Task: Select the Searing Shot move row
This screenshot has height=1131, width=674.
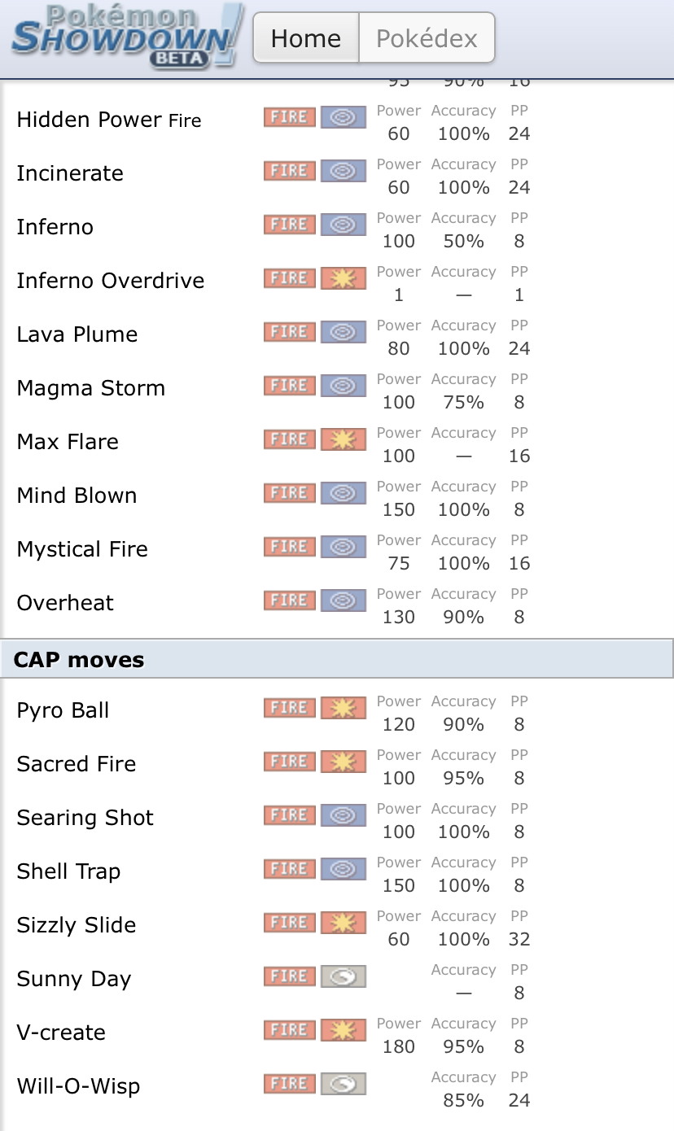Action: pyautogui.click(x=337, y=818)
